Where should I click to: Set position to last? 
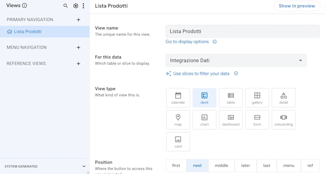click(267, 165)
